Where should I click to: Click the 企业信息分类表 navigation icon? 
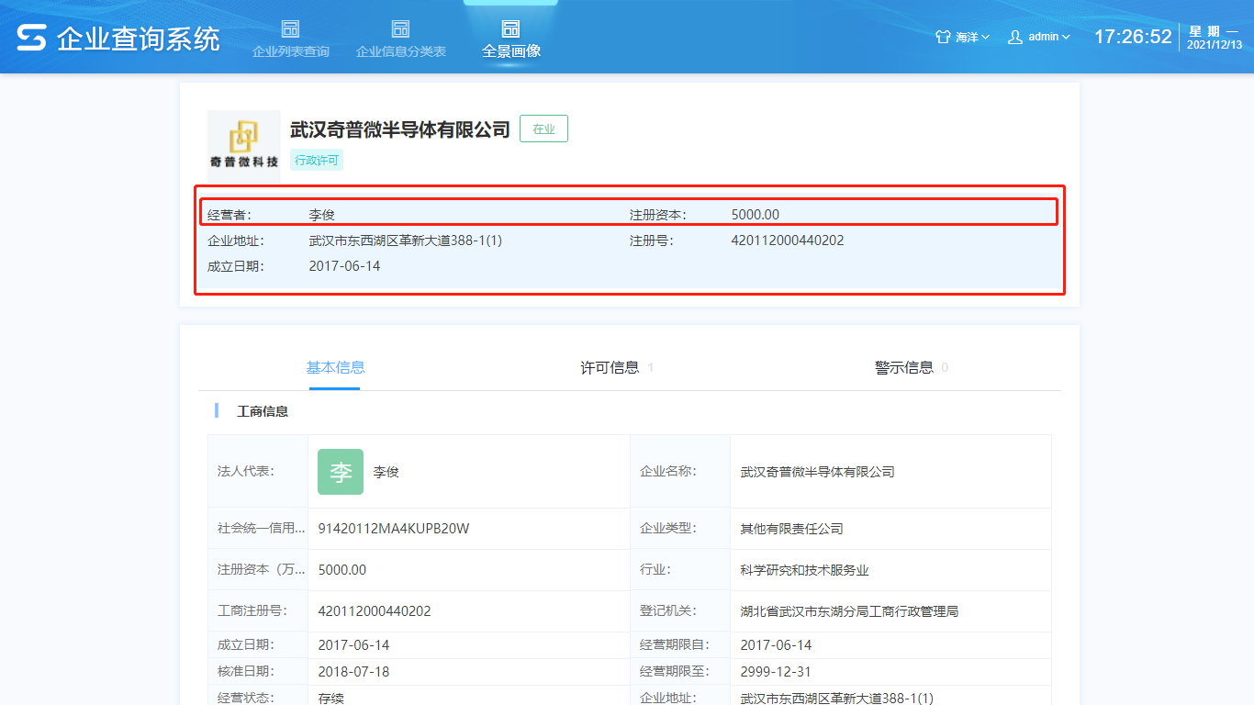point(400,28)
